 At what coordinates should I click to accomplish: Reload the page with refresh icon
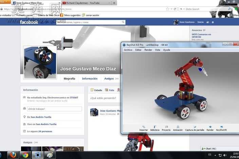175,9
